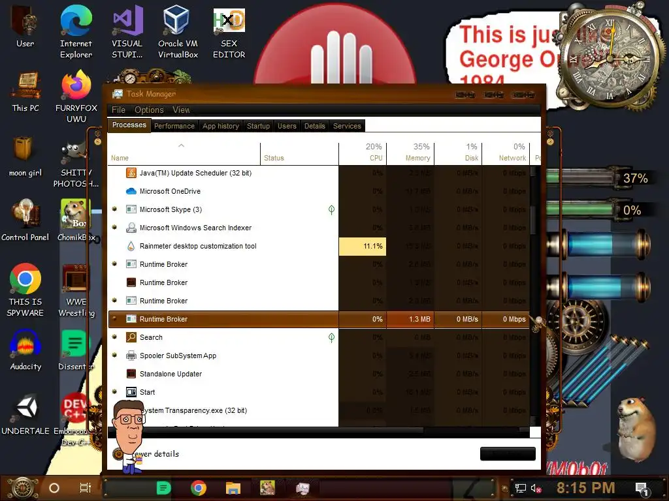Select the Standalone Updater process row
Viewport: 669px width, 501px height.
(319, 374)
